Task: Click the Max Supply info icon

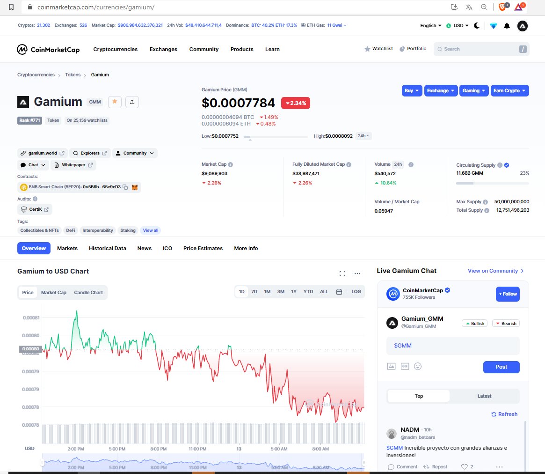Action: (485, 202)
